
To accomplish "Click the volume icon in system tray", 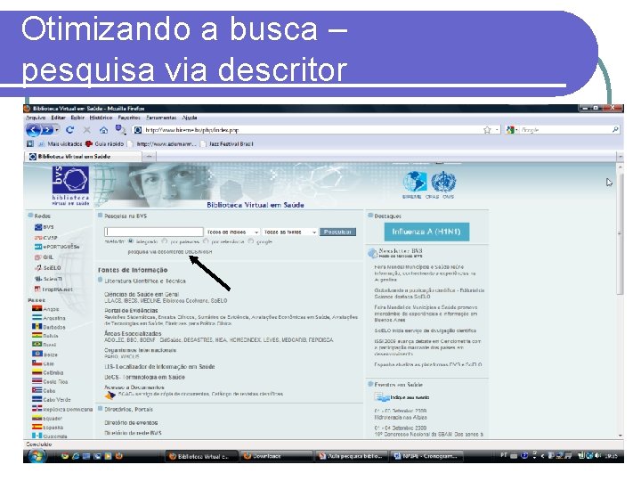I will [x=598, y=455].
